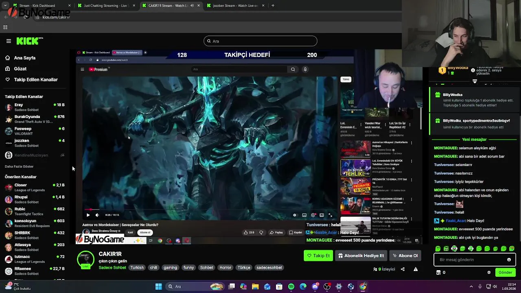Open Rubic's Teamfight Tactics channel
The height and width of the screenshot is (293, 521).
(x=35, y=211)
